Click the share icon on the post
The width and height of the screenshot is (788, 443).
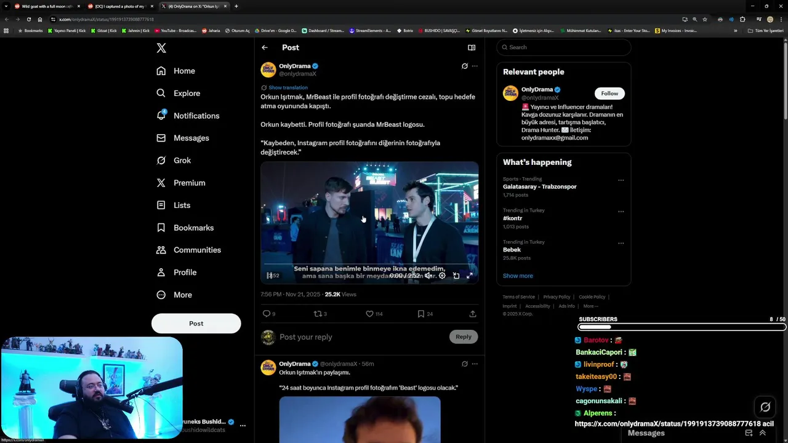click(x=473, y=314)
